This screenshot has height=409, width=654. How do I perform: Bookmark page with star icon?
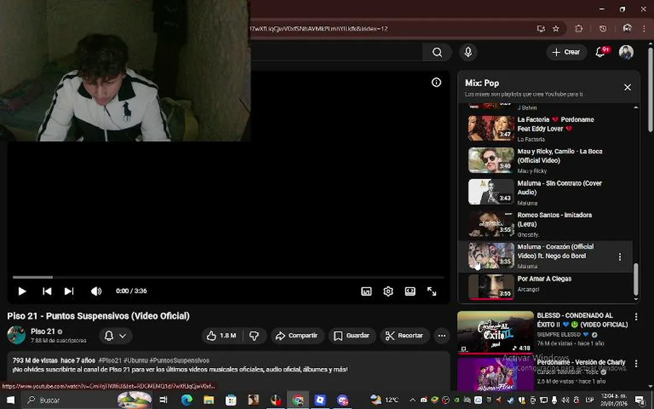coord(556,29)
